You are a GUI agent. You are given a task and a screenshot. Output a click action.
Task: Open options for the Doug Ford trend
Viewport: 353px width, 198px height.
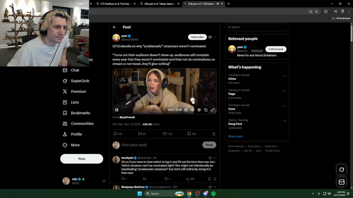coord(285,121)
